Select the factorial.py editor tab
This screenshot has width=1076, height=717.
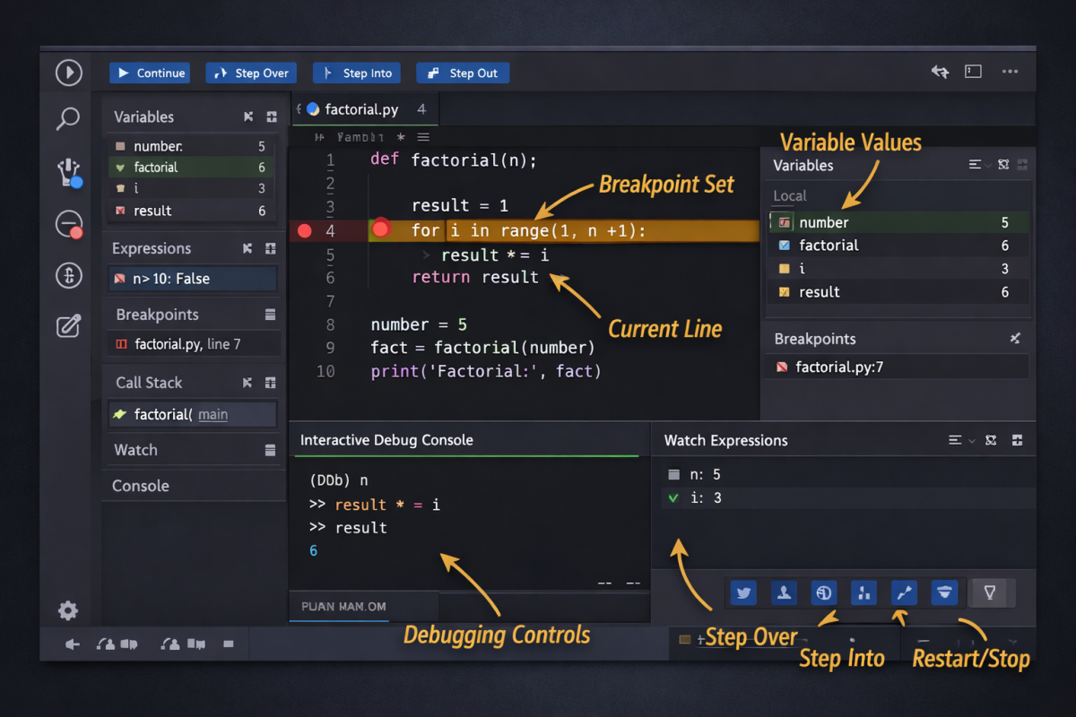360,109
